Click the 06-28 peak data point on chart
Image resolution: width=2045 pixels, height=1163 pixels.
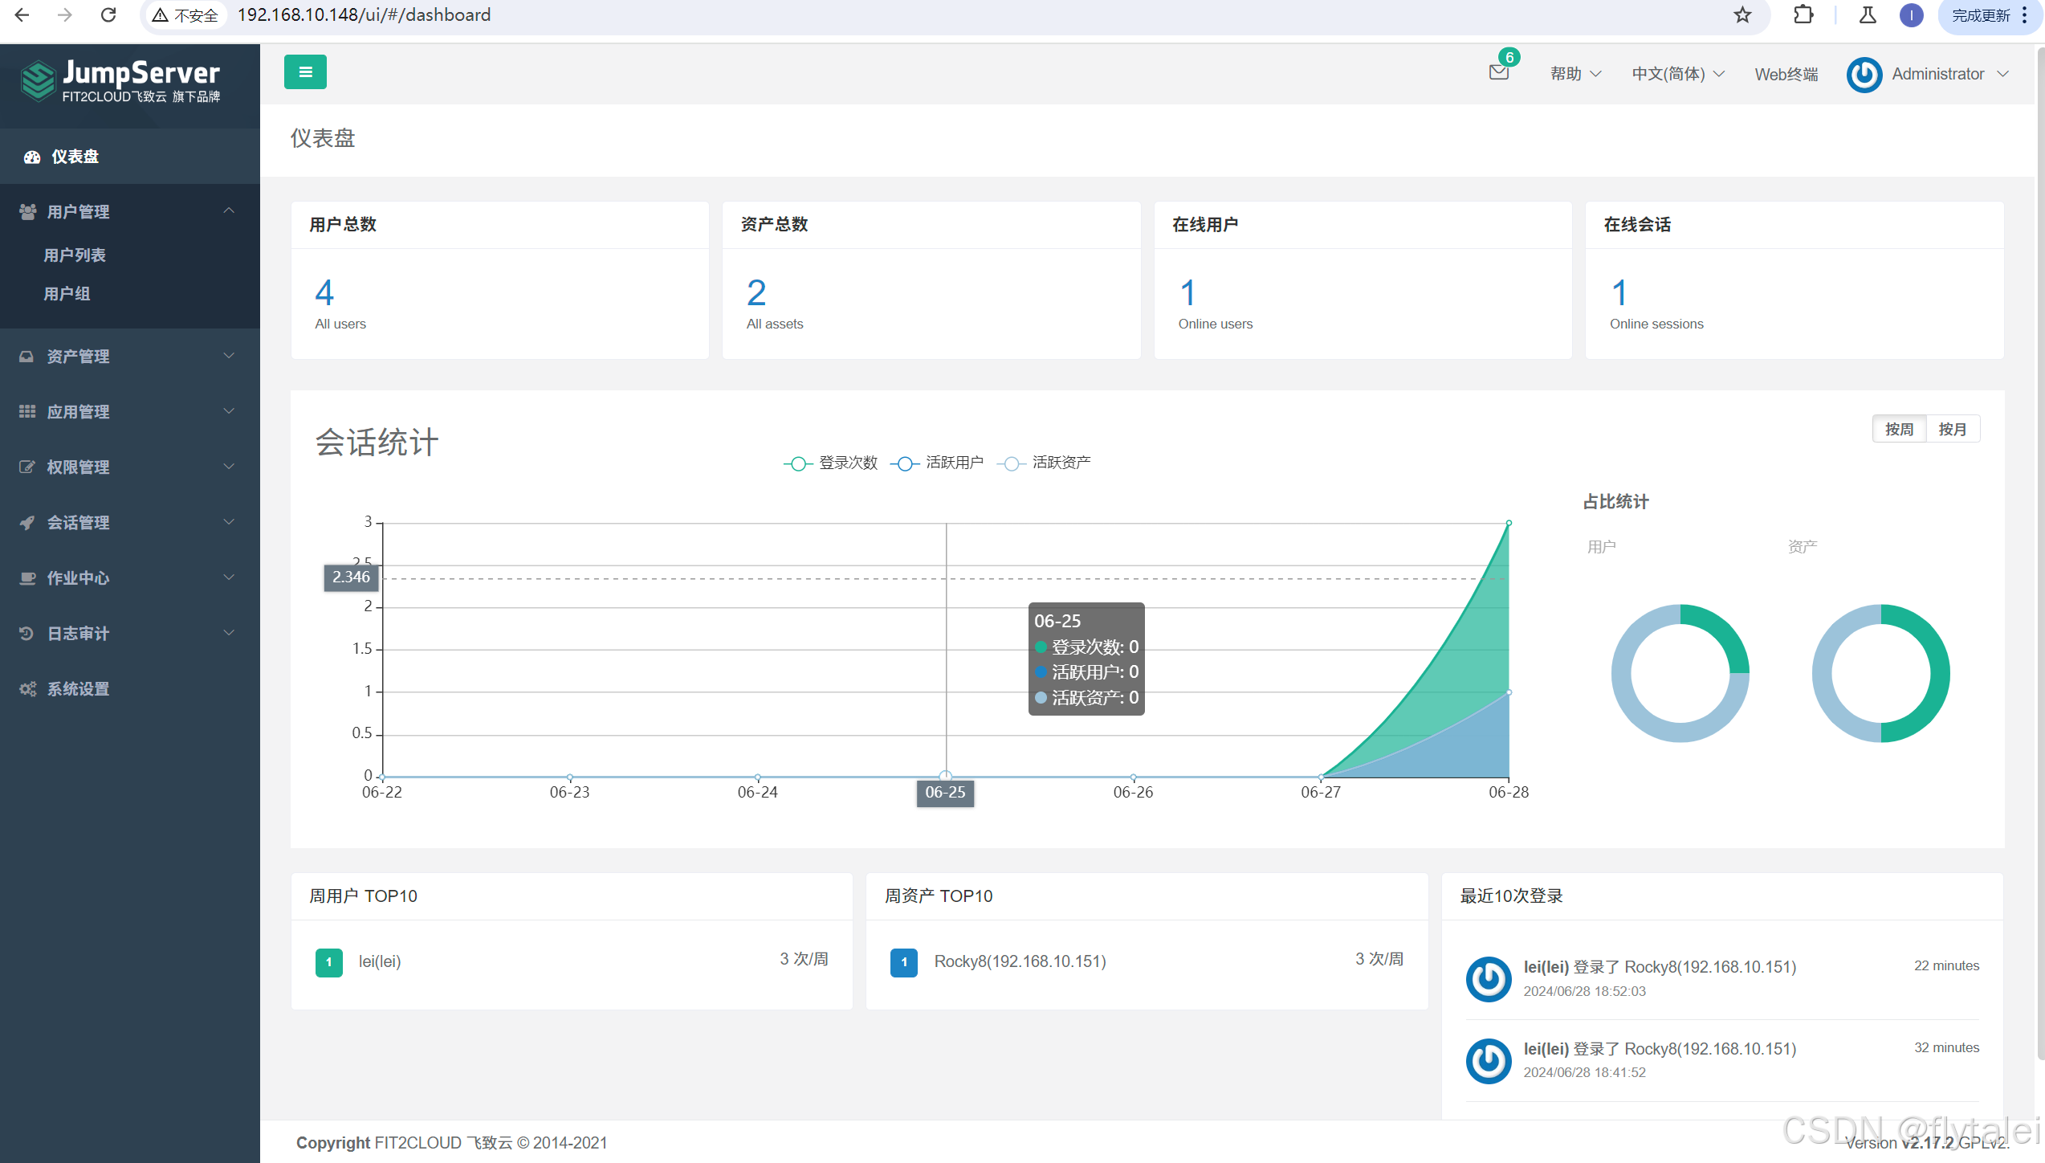coord(1509,523)
